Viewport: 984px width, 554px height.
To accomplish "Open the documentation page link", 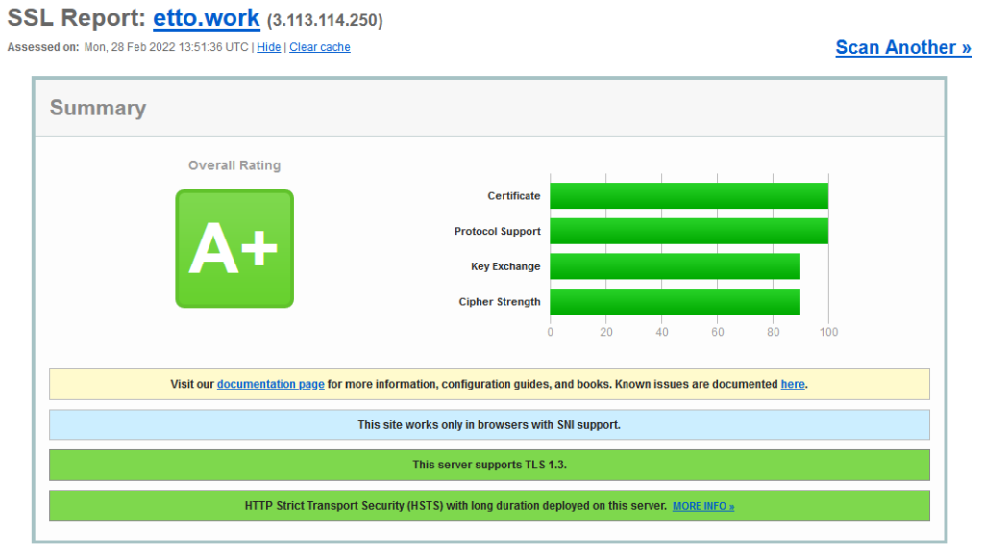I will (x=270, y=384).
